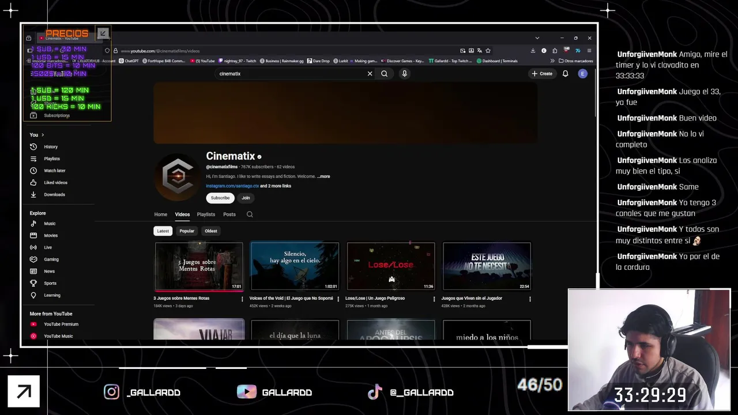Image resolution: width=738 pixels, height=415 pixels.
Task: Explore the Learning category
Action: tap(52, 295)
